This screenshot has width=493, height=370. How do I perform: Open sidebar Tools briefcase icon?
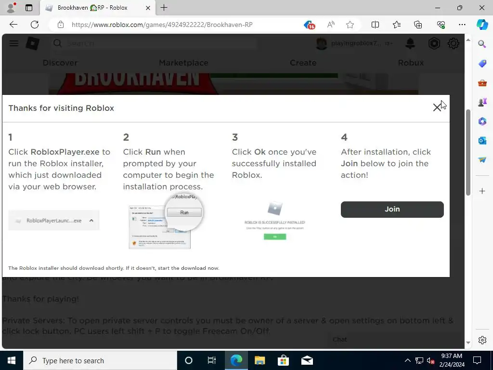coord(482,83)
